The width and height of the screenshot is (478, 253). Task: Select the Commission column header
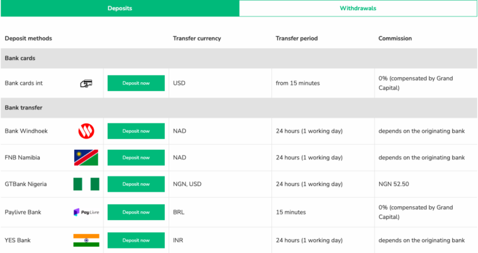tap(395, 39)
